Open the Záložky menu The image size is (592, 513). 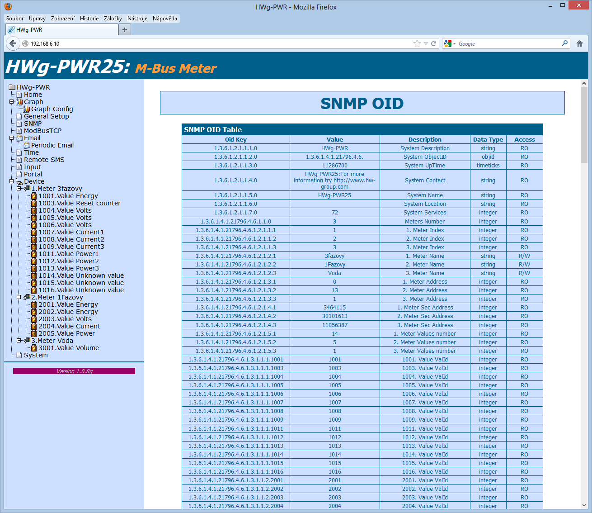coord(113,19)
